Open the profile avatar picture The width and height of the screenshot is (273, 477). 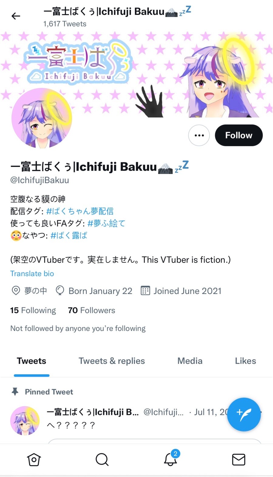pyautogui.click(x=42, y=118)
